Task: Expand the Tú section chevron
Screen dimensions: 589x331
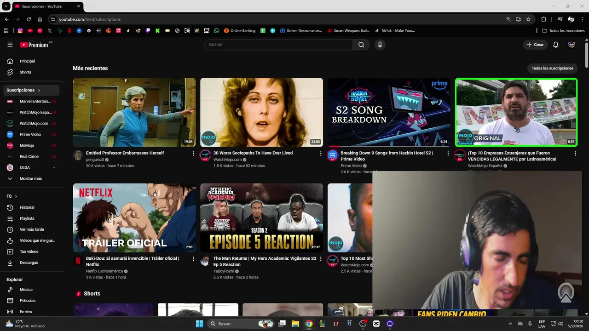Action: [x=16, y=196]
